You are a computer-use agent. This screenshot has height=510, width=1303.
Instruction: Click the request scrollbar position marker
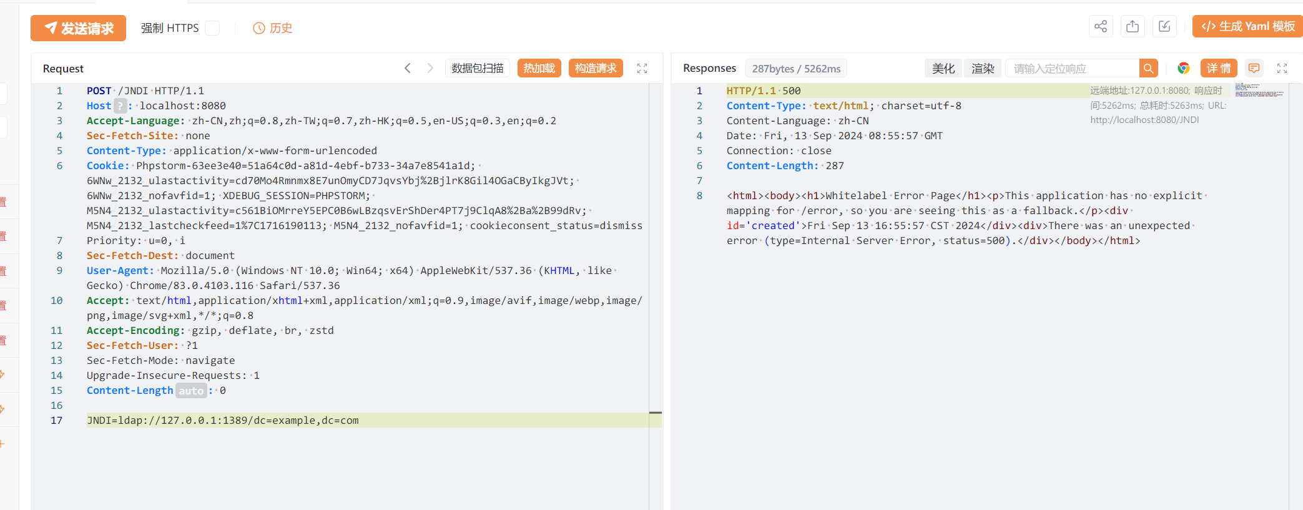[656, 413]
